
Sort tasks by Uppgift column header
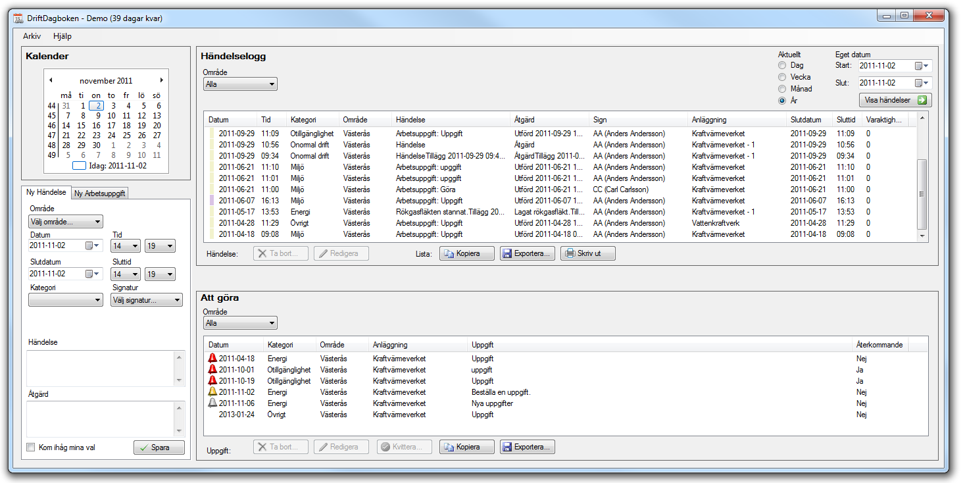point(660,345)
